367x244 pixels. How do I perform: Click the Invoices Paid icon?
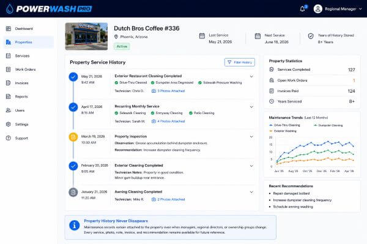coord(272,91)
